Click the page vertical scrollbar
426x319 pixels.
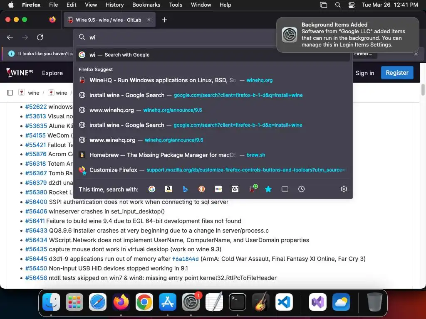(423, 90)
